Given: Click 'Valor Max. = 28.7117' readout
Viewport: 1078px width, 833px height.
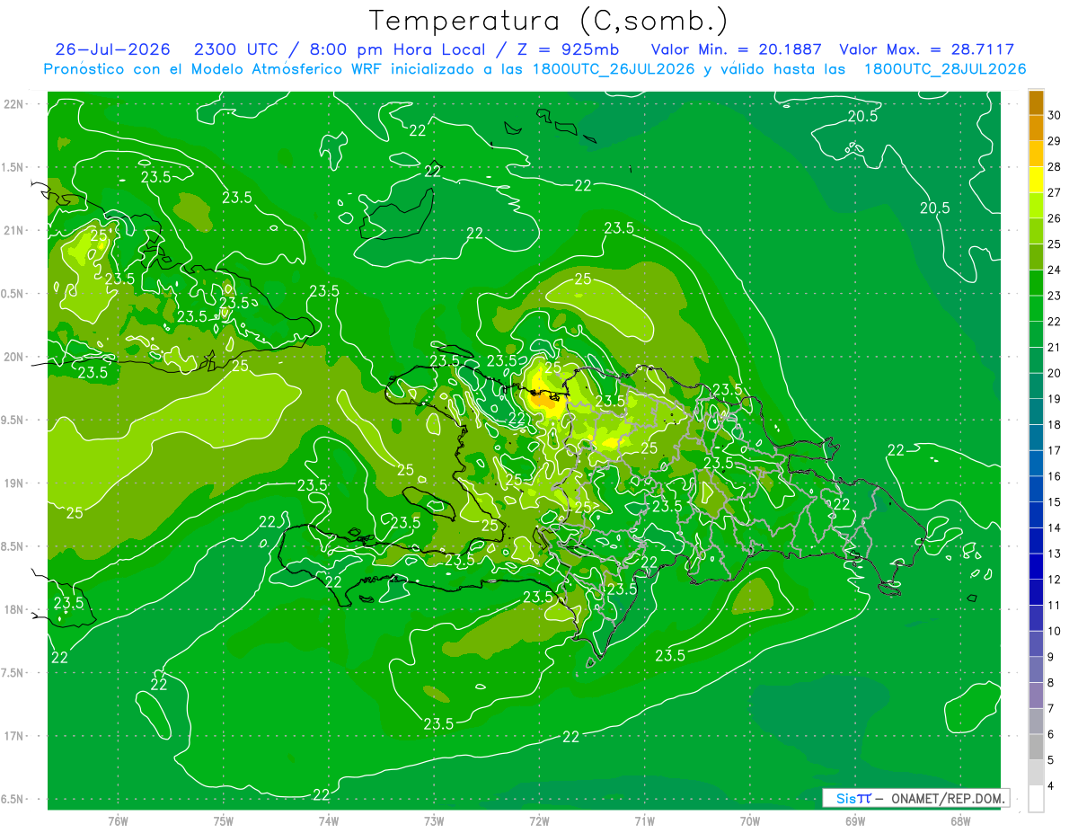Looking at the screenshot, I should (927, 49).
